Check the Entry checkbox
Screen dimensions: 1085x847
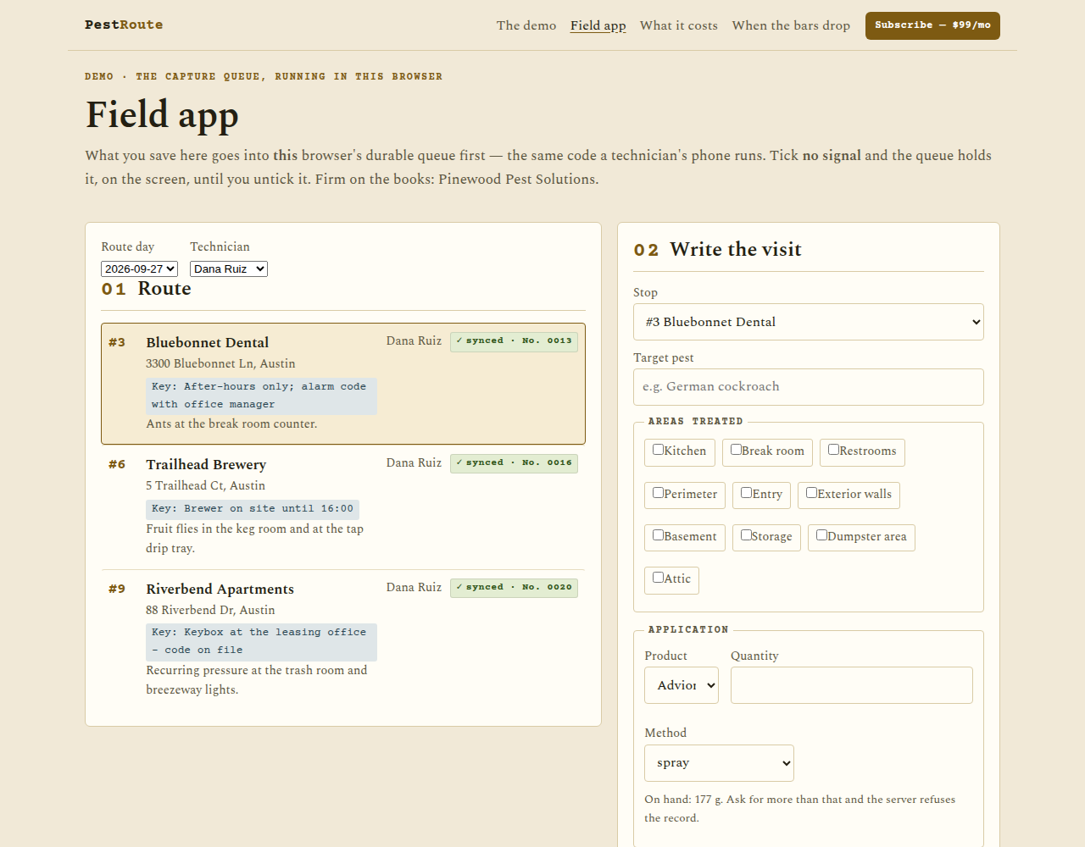click(746, 493)
